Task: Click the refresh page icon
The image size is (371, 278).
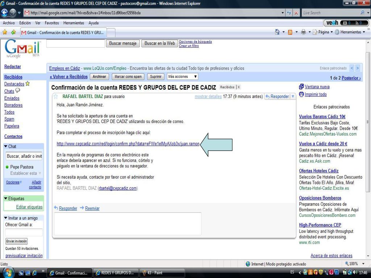Action: (289, 13)
